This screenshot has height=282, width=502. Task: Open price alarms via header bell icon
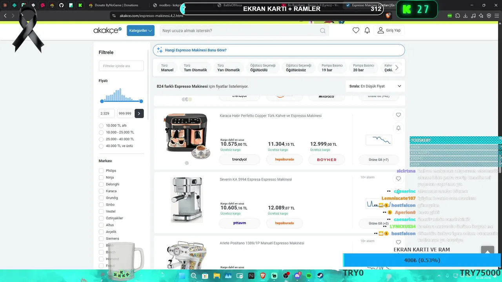click(x=367, y=31)
